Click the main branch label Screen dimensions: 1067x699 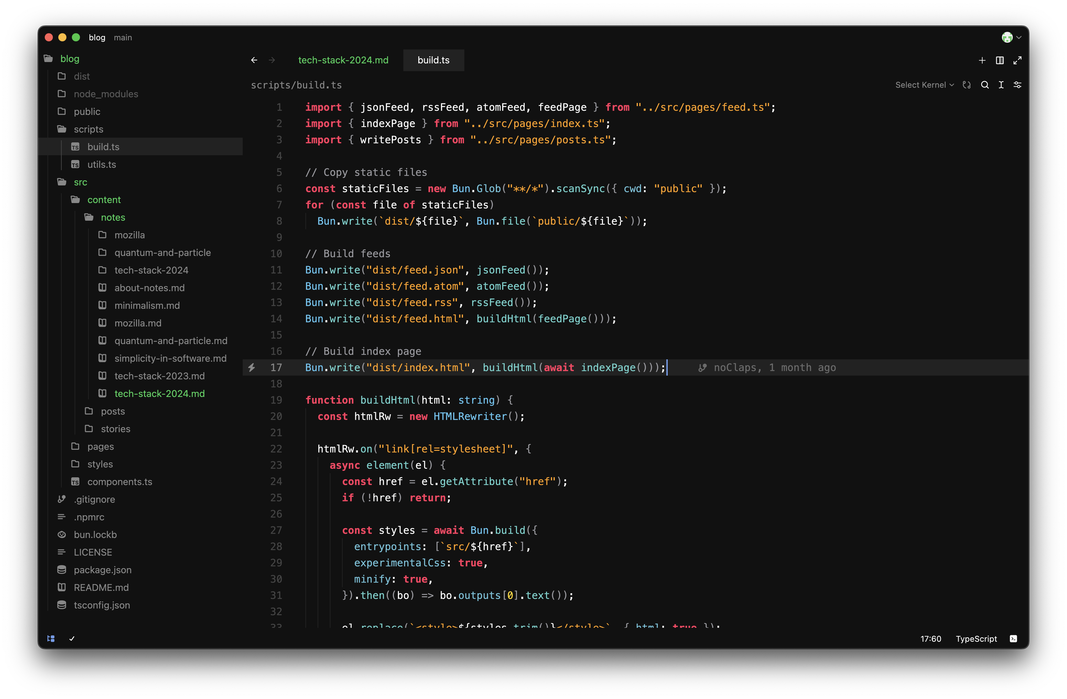[123, 38]
